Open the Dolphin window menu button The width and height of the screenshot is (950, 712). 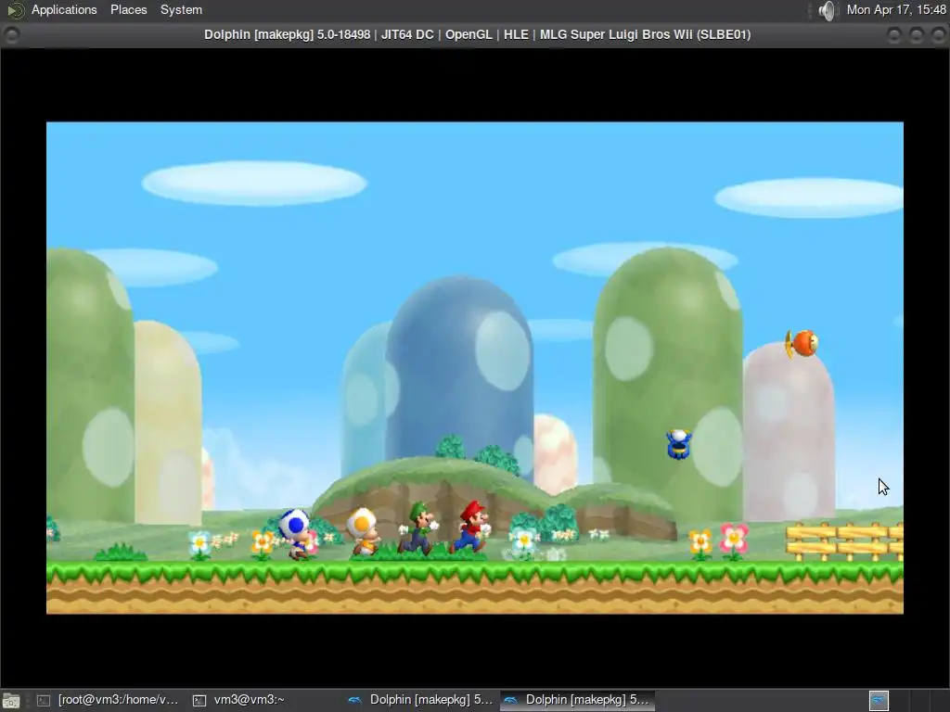point(11,35)
